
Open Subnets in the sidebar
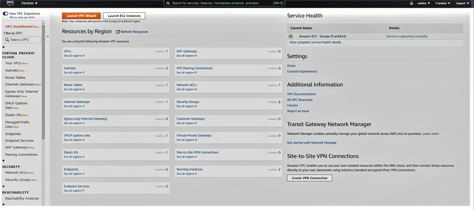[x=12, y=71]
